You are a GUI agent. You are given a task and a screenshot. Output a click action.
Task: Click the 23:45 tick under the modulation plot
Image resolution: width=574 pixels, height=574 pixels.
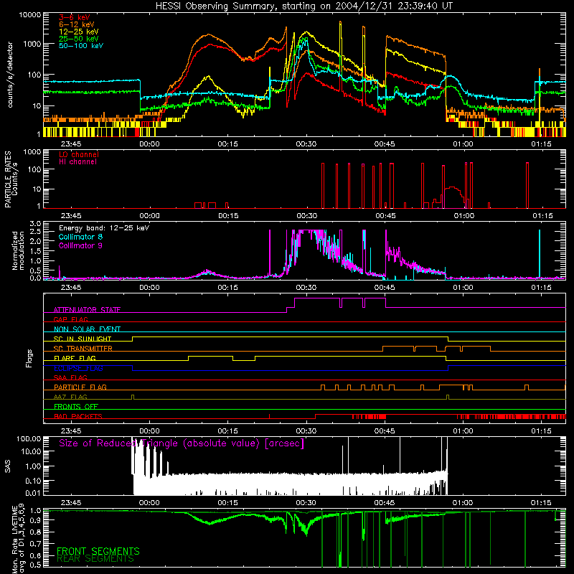click(71, 288)
